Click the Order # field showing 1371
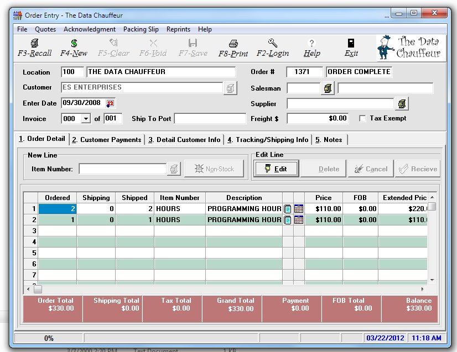The height and width of the screenshot is (352, 457). (x=304, y=72)
